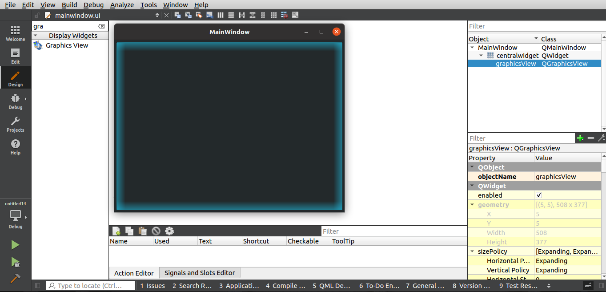
Task: Toggle the enabled property checkbox
Action: [539, 195]
